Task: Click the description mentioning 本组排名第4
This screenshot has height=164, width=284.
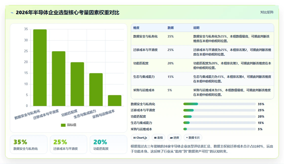Action: tap(232, 79)
